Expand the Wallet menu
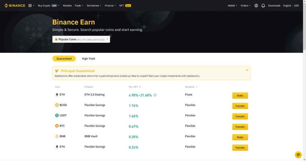Image resolution: width=306 pixels, height=161 pixels. click(x=232, y=6)
